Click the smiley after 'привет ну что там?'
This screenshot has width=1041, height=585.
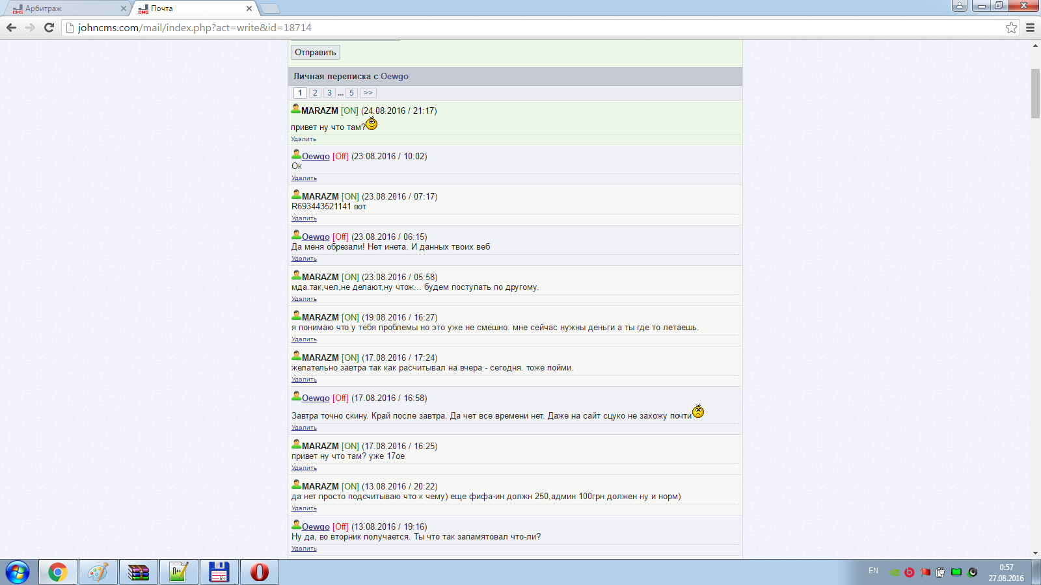372,123
